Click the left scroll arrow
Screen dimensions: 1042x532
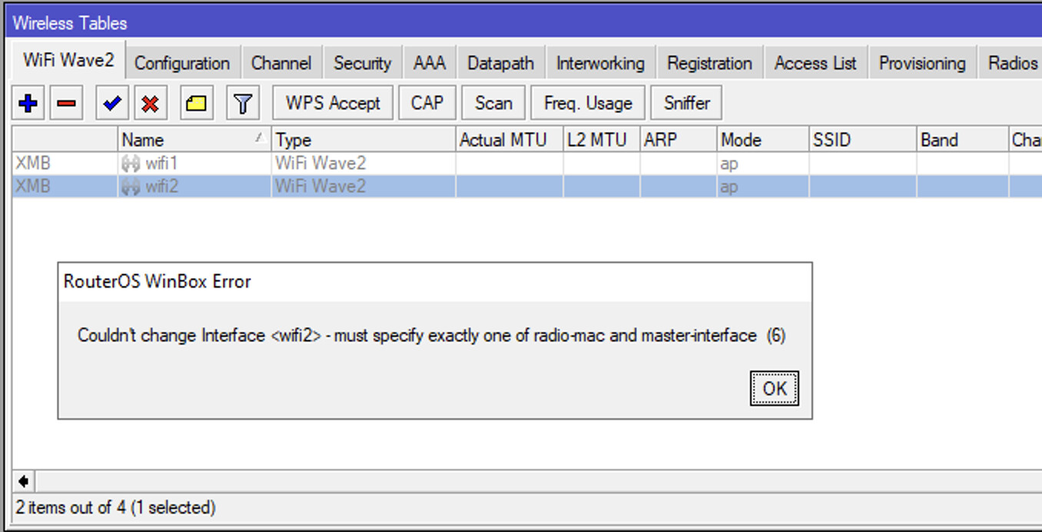[x=24, y=481]
